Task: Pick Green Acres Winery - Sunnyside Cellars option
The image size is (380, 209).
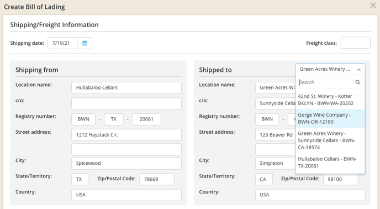Action: point(330,140)
